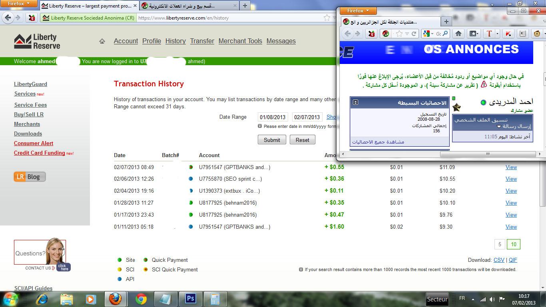
Task: Open Downloads sidebar link
Action: (28, 134)
